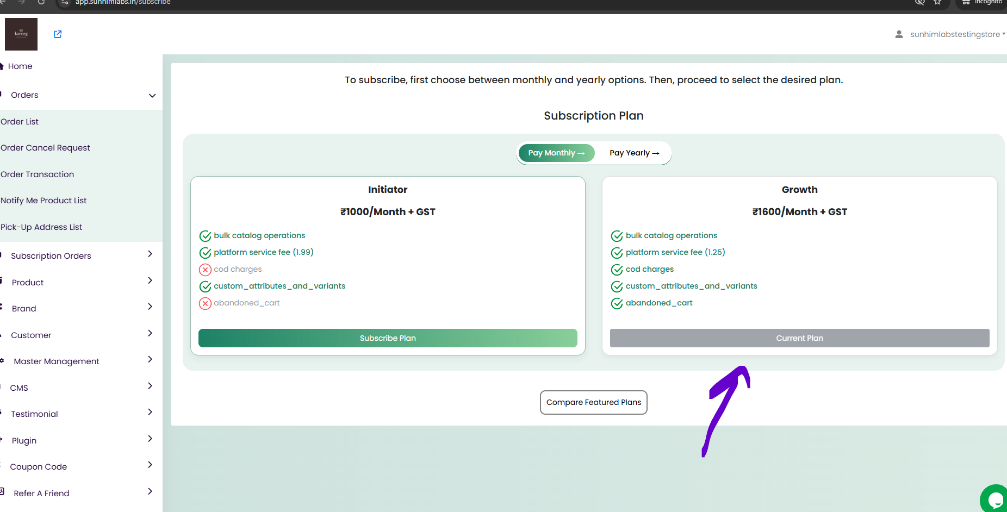Click Growth platform service fee (1.25) text
This screenshot has width=1007, height=512.
pyautogui.click(x=675, y=252)
